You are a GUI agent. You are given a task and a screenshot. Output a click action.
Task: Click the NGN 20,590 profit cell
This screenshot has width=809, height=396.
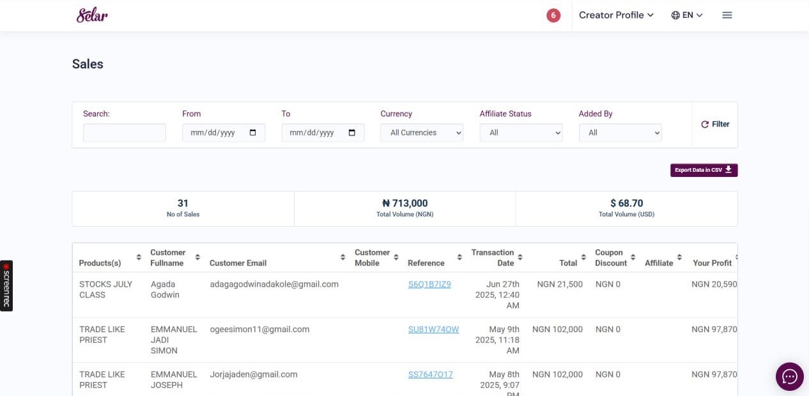pyautogui.click(x=714, y=284)
